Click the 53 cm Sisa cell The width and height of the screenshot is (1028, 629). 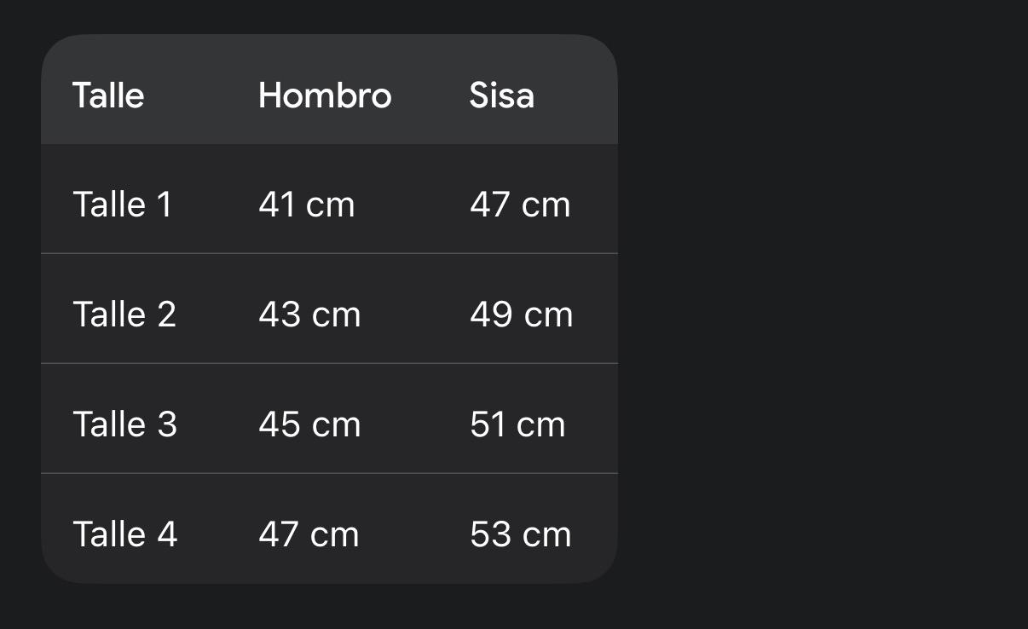coord(520,534)
